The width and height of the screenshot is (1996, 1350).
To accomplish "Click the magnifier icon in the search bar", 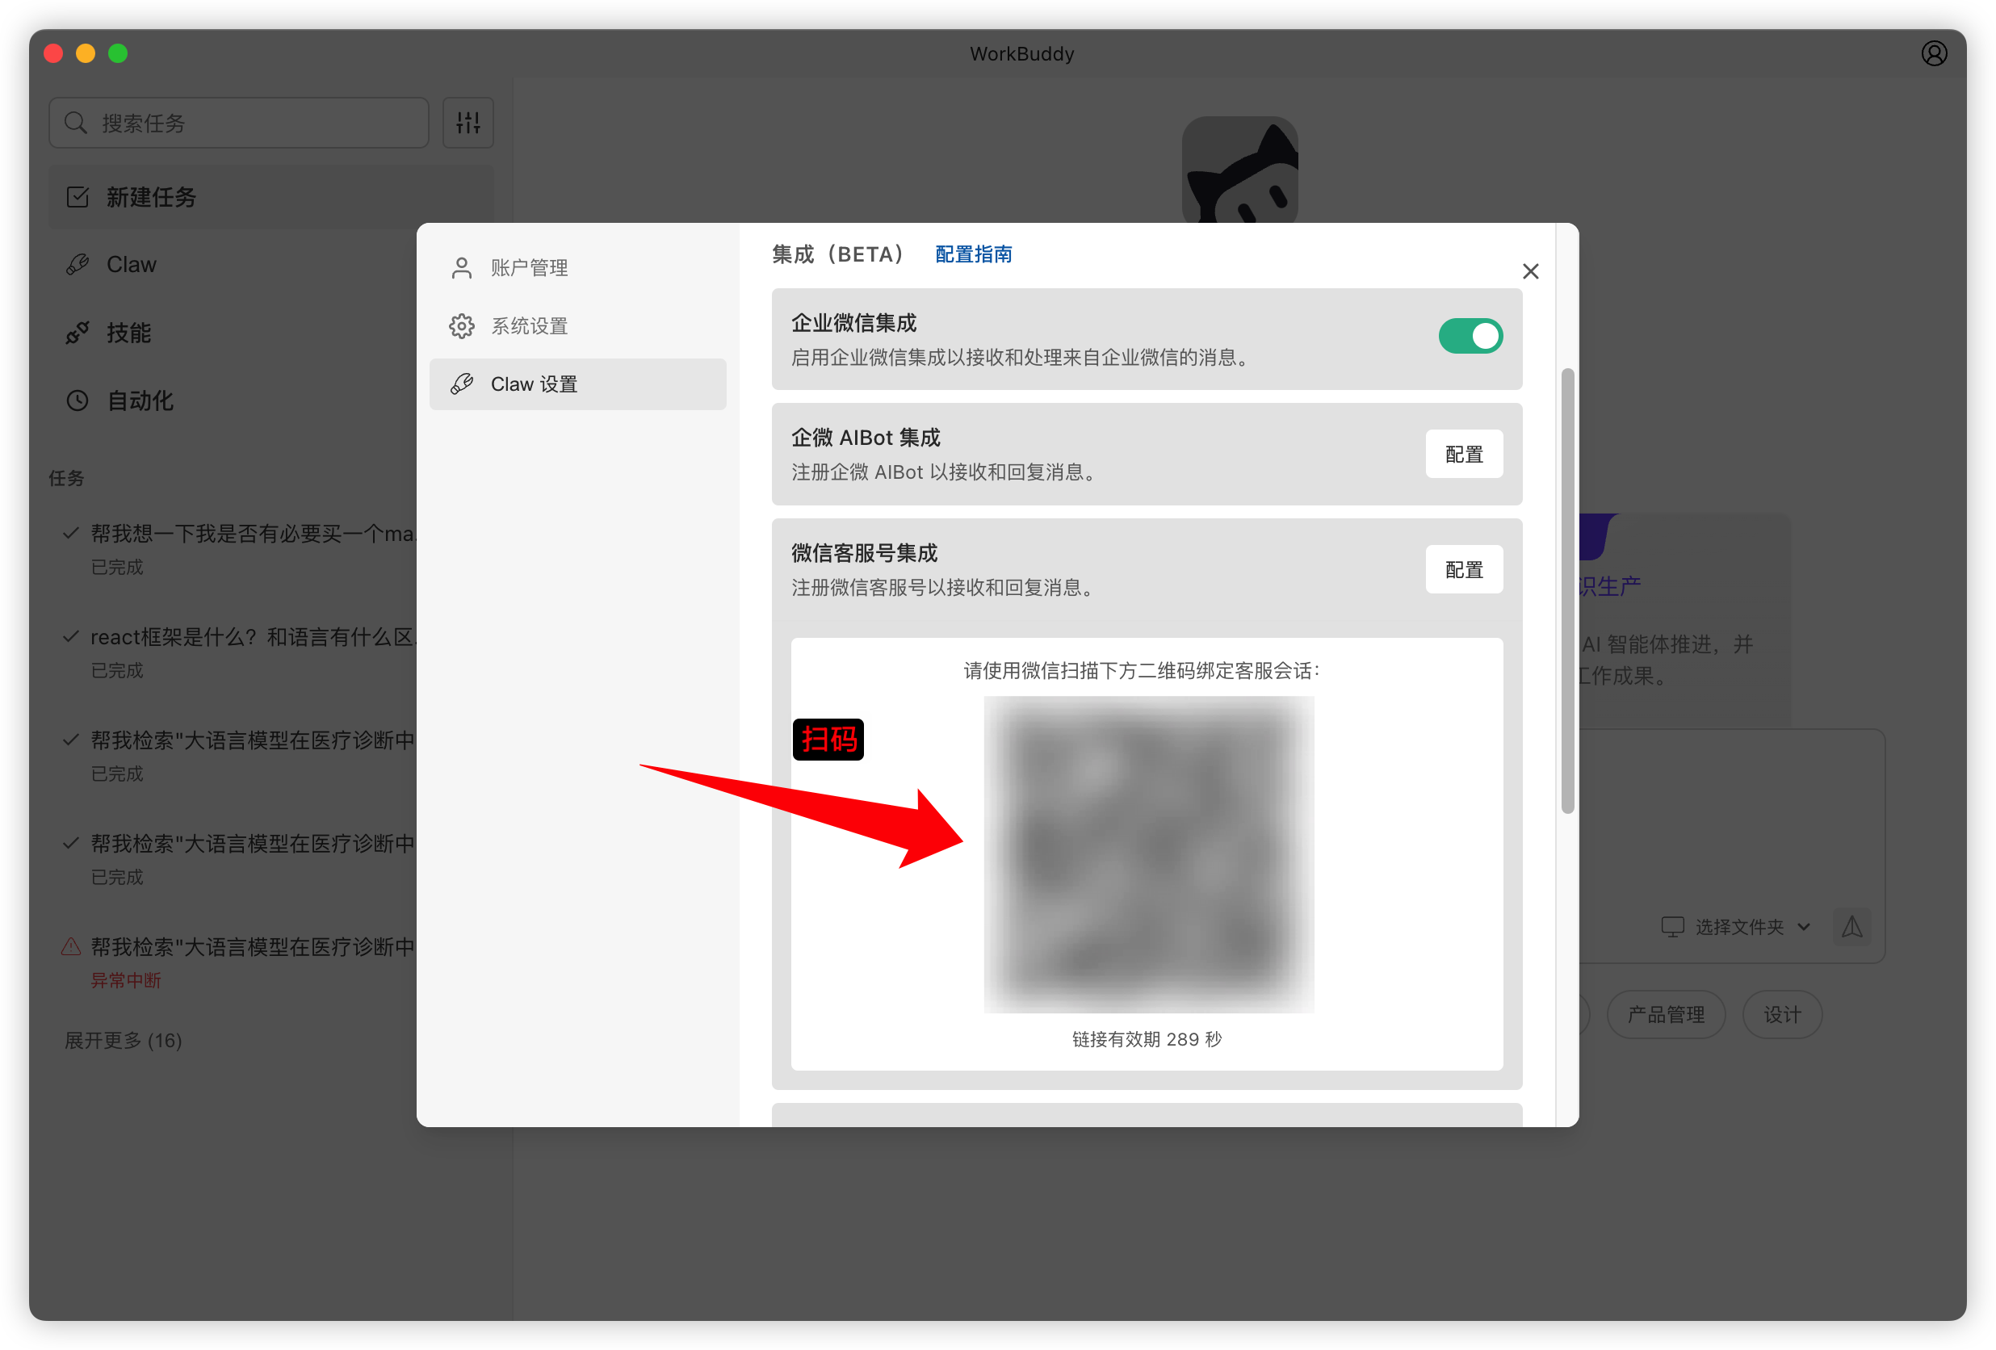I will [x=76, y=123].
